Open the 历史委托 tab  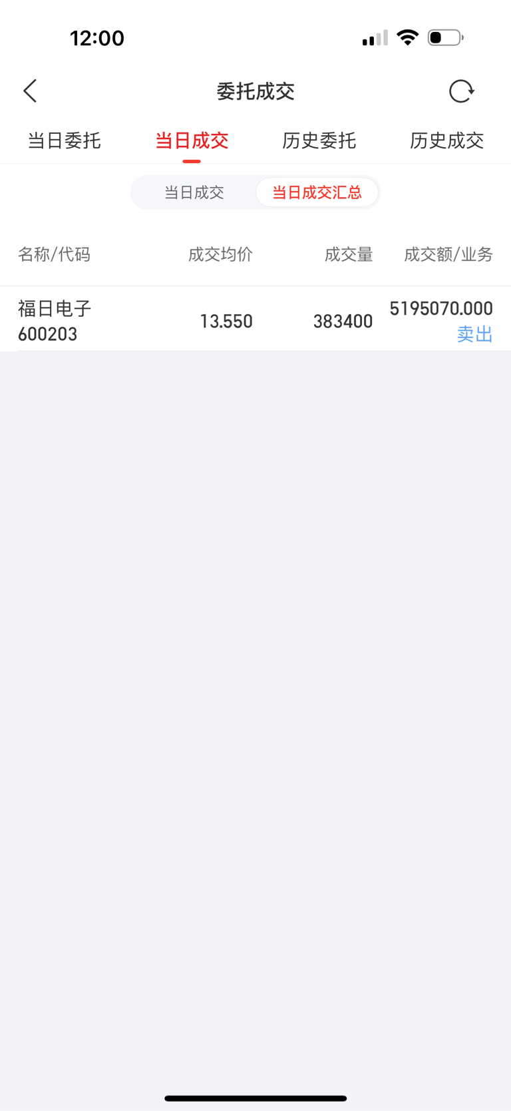tap(319, 140)
